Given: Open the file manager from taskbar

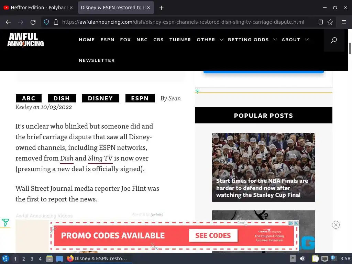Looking at the screenshot, I should [49, 258].
